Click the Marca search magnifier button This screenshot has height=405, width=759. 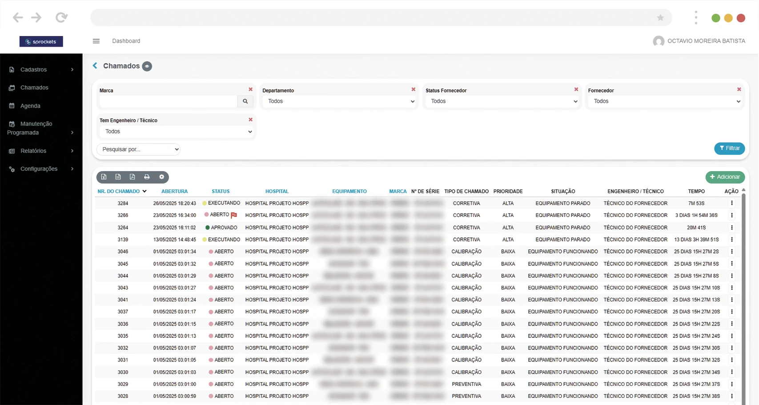245,101
